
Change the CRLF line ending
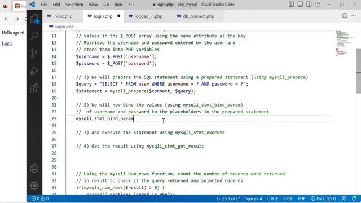click(288, 198)
